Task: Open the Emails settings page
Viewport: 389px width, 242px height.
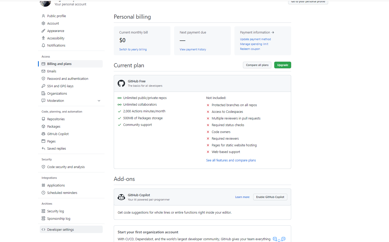Action: (x=71, y=71)
